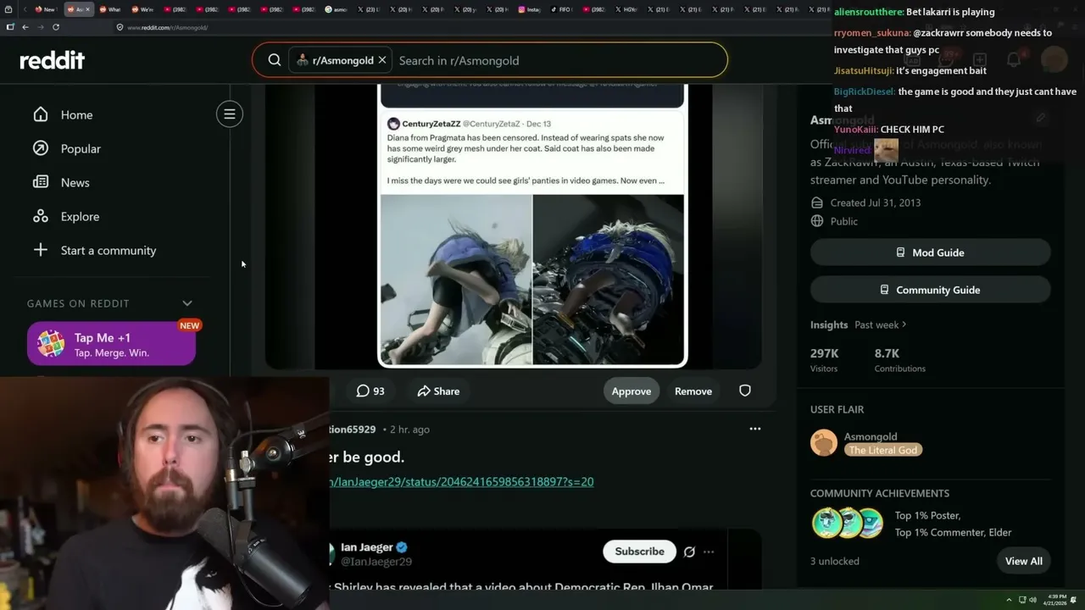Click the browser forward arrow
This screenshot has height=610, width=1085.
40,27
